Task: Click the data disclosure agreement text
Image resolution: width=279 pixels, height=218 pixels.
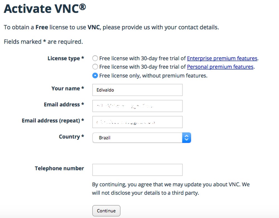Action: tap(171, 188)
